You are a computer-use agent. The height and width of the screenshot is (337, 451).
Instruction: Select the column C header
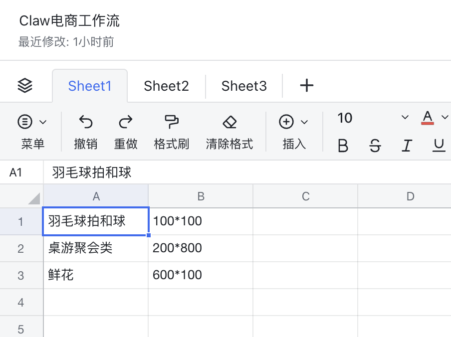(x=305, y=196)
